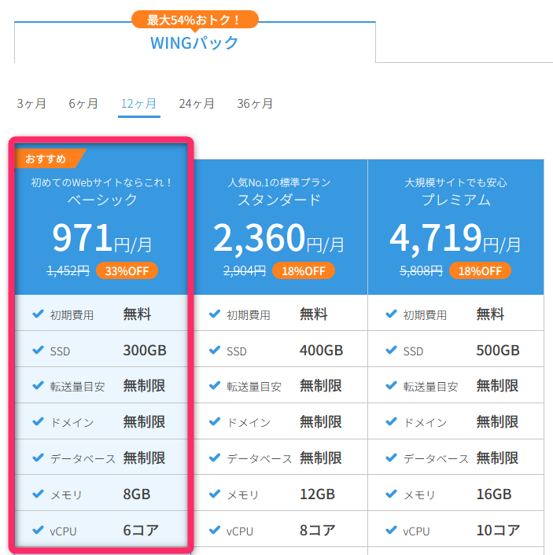
Task: Click the 転送量目安 checkmark in スタンダード column
Action: [215, 385]
